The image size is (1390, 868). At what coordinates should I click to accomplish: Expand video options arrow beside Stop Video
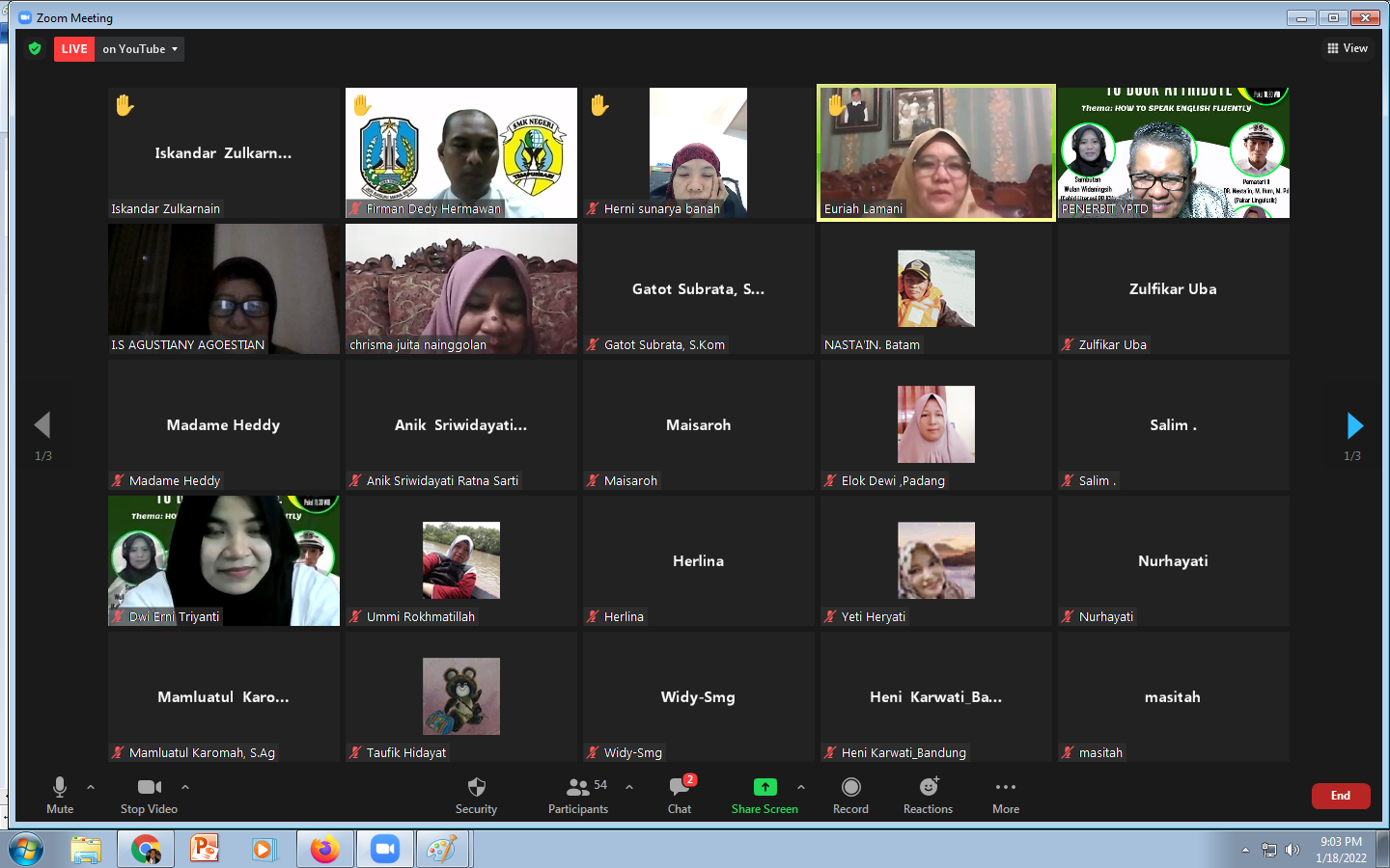185,787
